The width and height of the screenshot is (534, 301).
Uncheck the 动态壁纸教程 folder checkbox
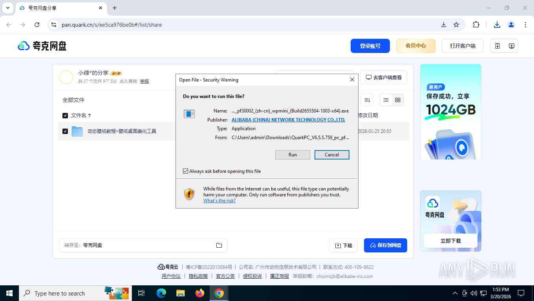click(65, 131)
